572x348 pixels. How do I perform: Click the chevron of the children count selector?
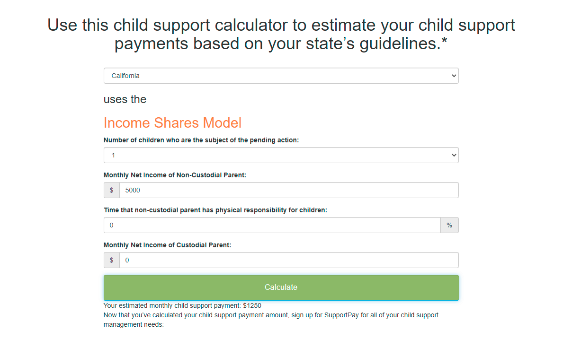click(x=454, y=155)
